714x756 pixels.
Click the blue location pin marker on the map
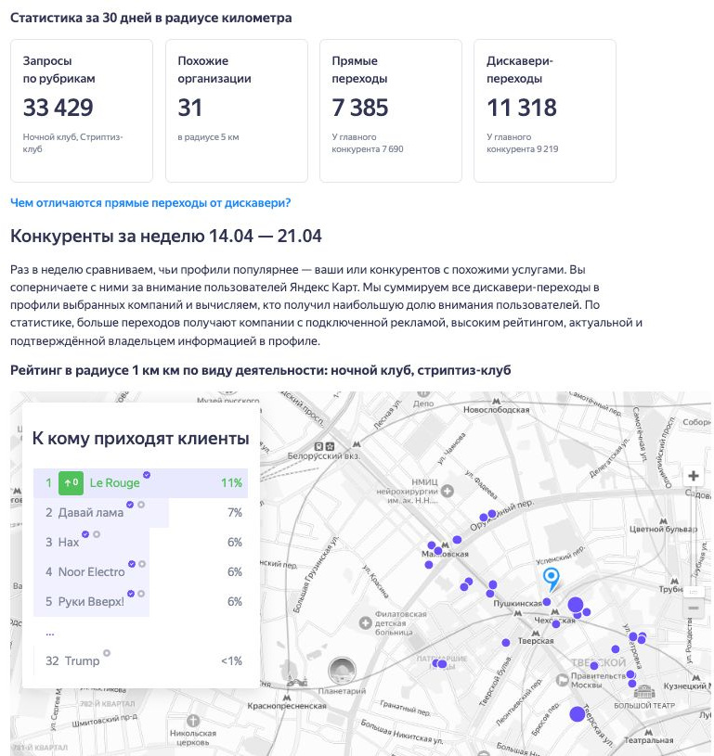click(552, 579)
